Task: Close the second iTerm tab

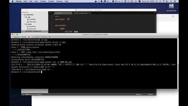Action: [33, 37]
